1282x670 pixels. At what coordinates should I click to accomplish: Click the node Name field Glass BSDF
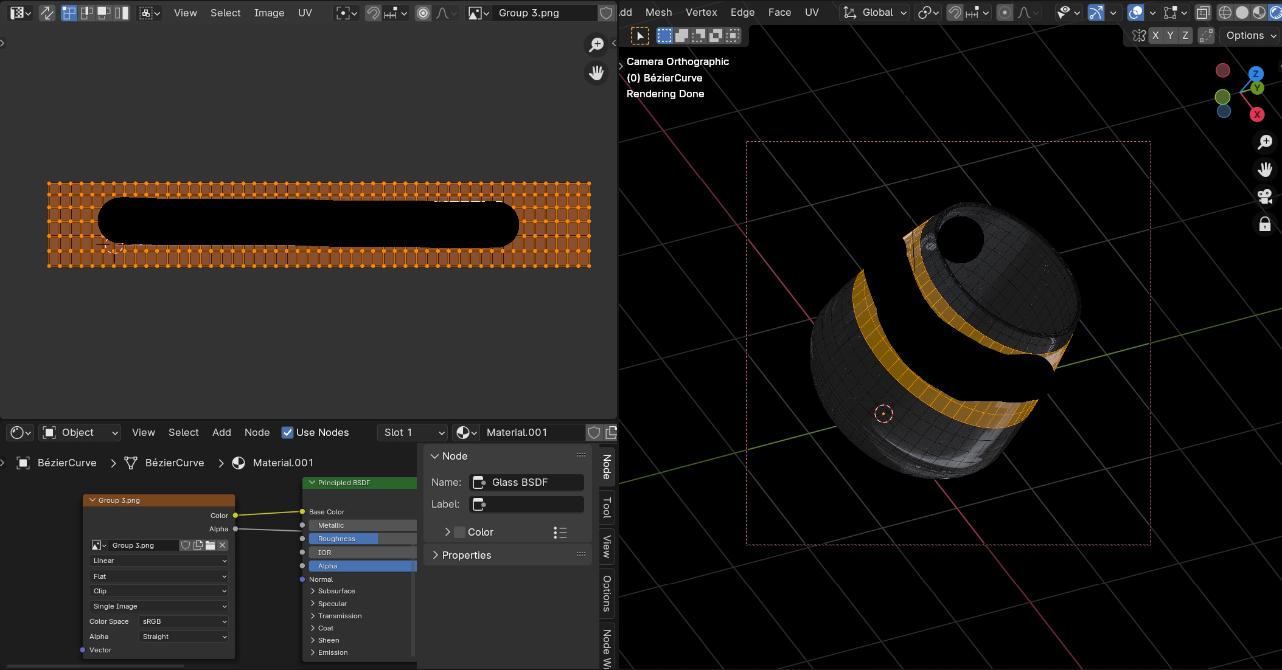coord(527,482)
